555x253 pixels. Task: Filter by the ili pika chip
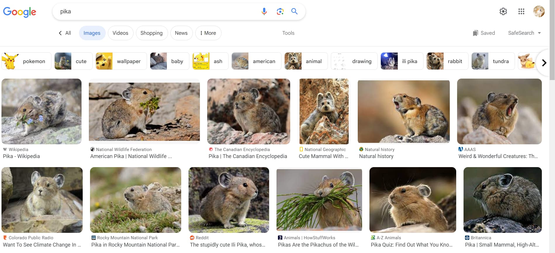pos(402,61)
